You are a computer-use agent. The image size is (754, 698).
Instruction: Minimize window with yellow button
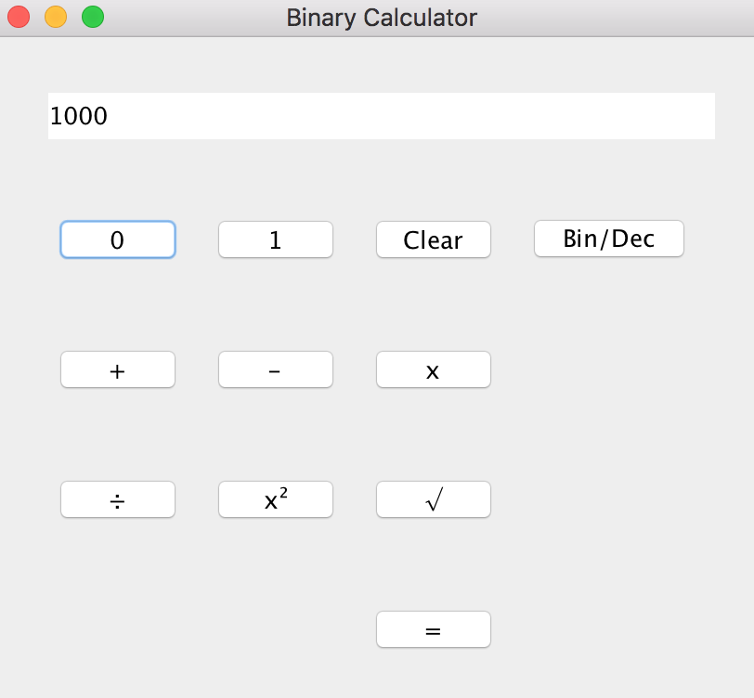[x=56, y=17]
